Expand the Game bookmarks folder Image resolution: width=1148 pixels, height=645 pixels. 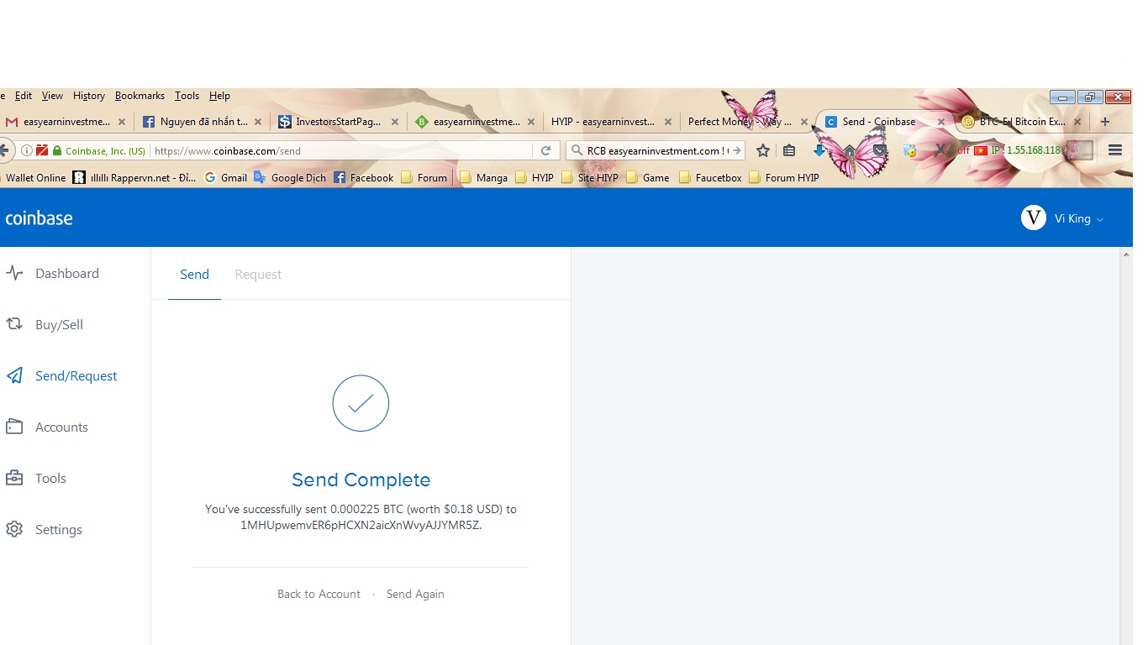click(x=648, y=177)
